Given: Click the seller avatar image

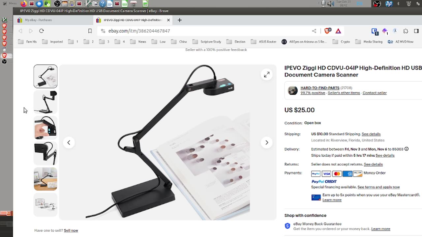Looking at the screenshot, I should tap(293, 91).
